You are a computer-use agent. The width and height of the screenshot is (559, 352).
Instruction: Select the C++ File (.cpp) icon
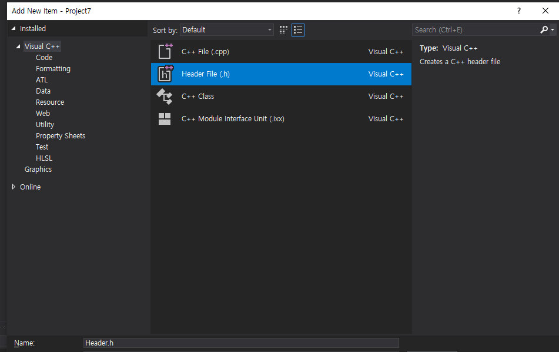165,51
